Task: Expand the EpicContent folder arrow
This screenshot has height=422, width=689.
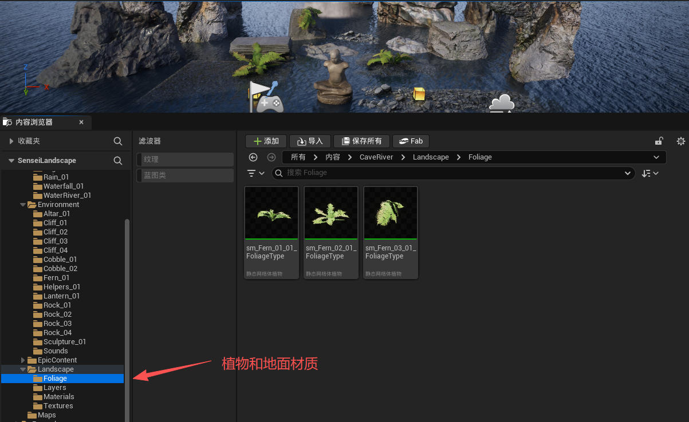Action: [x=23, y=360]
